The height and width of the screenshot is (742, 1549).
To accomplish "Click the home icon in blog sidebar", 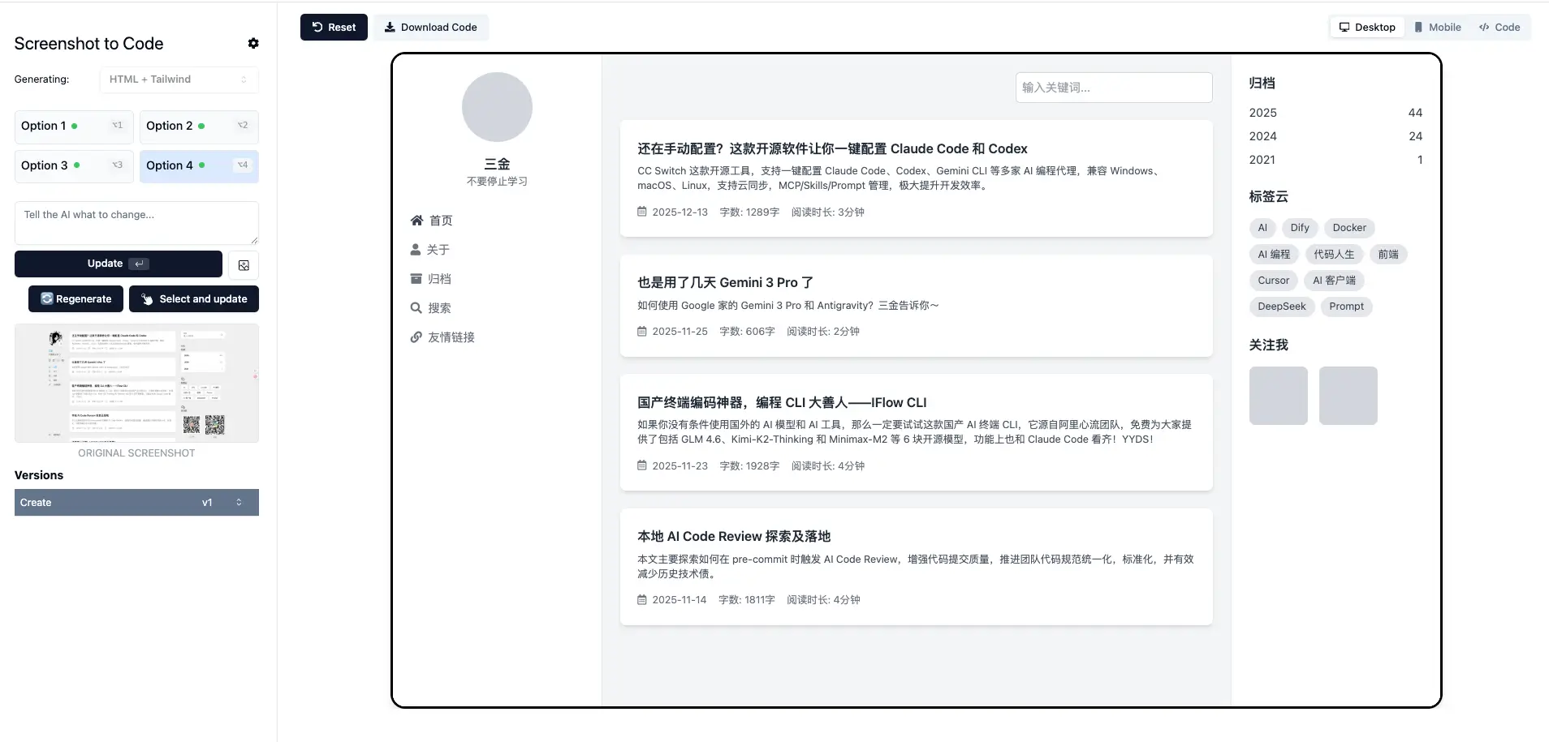I will (416, 221).
